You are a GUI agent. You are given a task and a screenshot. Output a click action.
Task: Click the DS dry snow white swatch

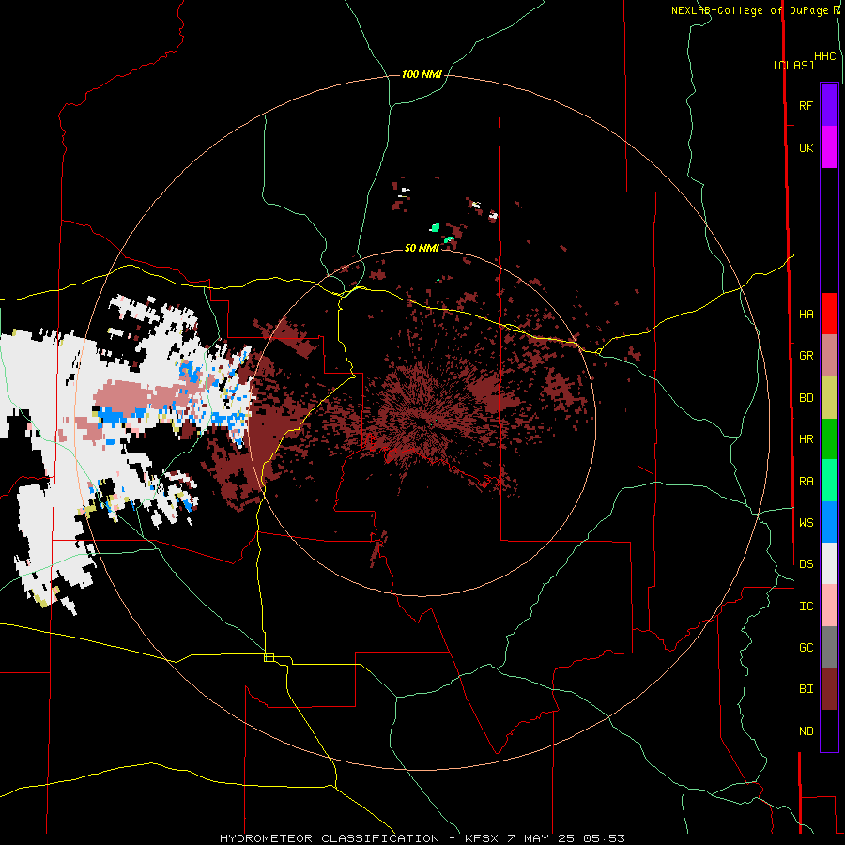829,563
